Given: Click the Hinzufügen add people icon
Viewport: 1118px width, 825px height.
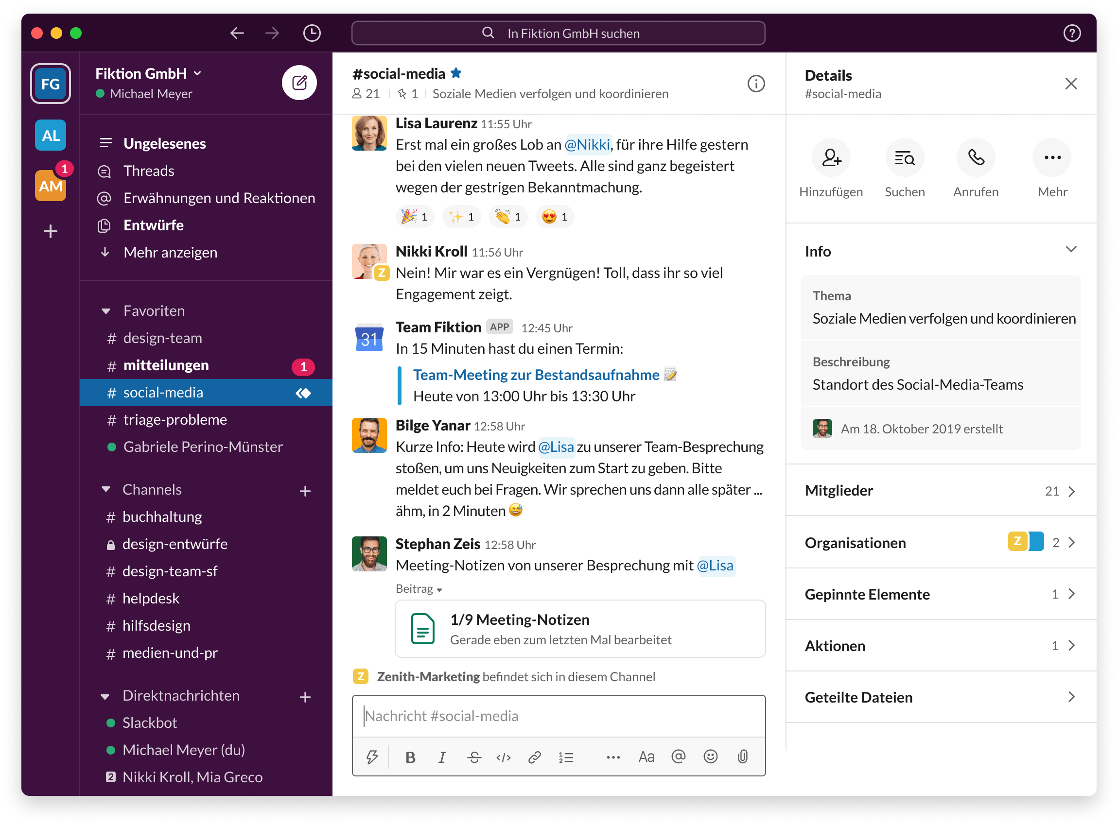Looking at the screenshot, I should [831, 157].
